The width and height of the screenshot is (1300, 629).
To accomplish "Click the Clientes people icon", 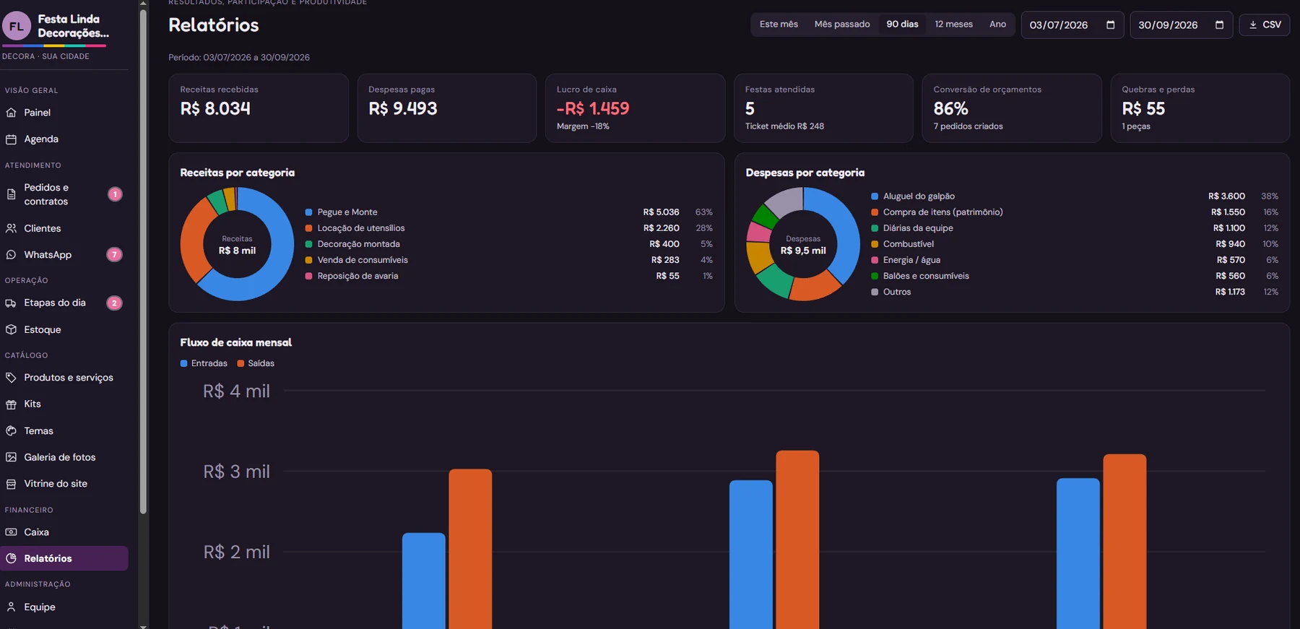I will [11, 228].
